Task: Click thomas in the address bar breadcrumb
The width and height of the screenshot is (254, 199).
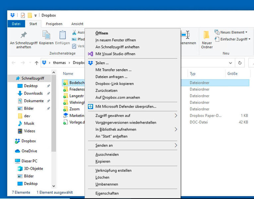Action: tap(59, 63)
